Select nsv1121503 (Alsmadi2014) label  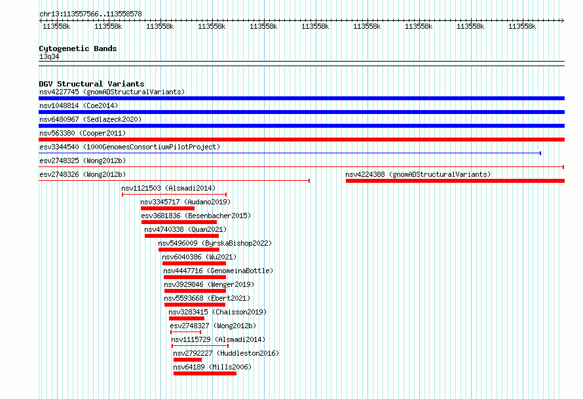(168, 188)
